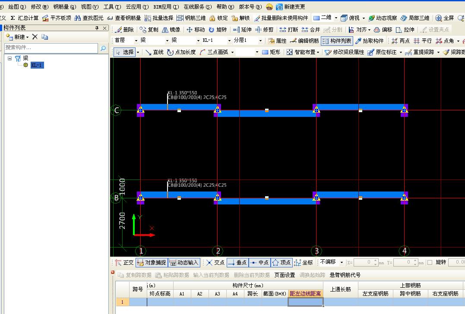Click the 搜索构件 search input field
The image size is (465, 314).
click(51, 48)
